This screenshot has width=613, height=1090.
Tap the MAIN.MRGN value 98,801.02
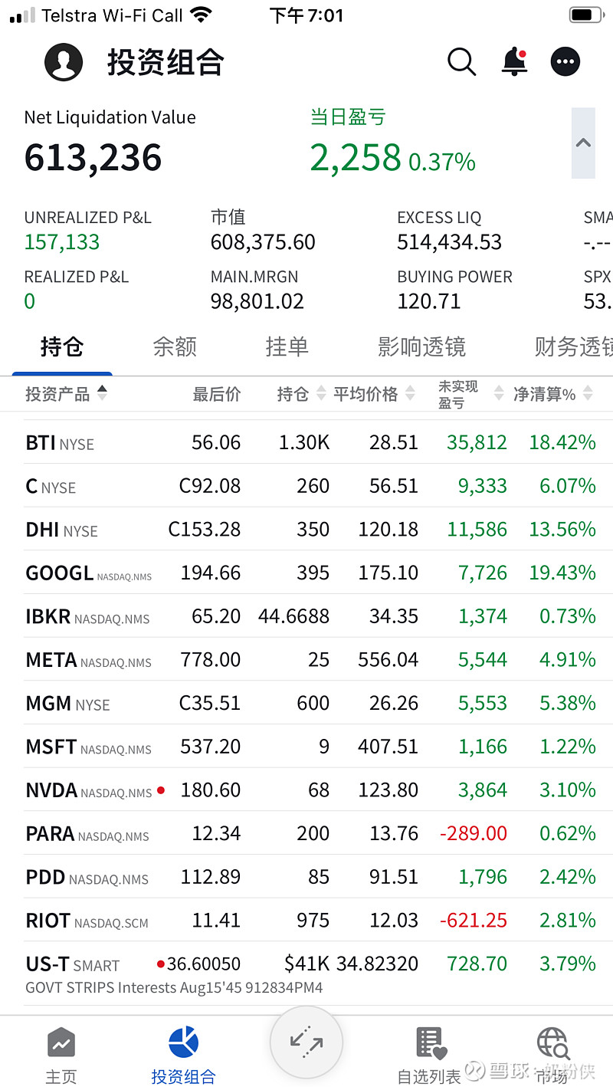pyautogui.click(x=257, y=301)
